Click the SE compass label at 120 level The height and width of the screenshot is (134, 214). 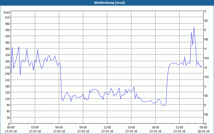pyautogui.click(x=206, y=96)
